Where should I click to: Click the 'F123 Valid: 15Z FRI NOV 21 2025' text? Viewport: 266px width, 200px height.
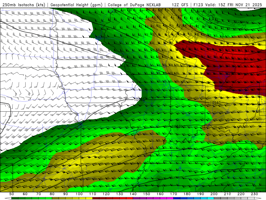tap(228, 5)
